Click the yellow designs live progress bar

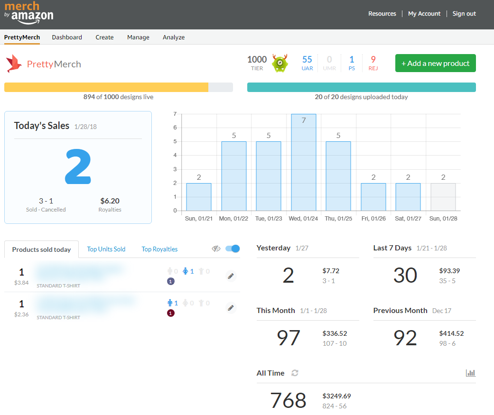click(119, 87)
